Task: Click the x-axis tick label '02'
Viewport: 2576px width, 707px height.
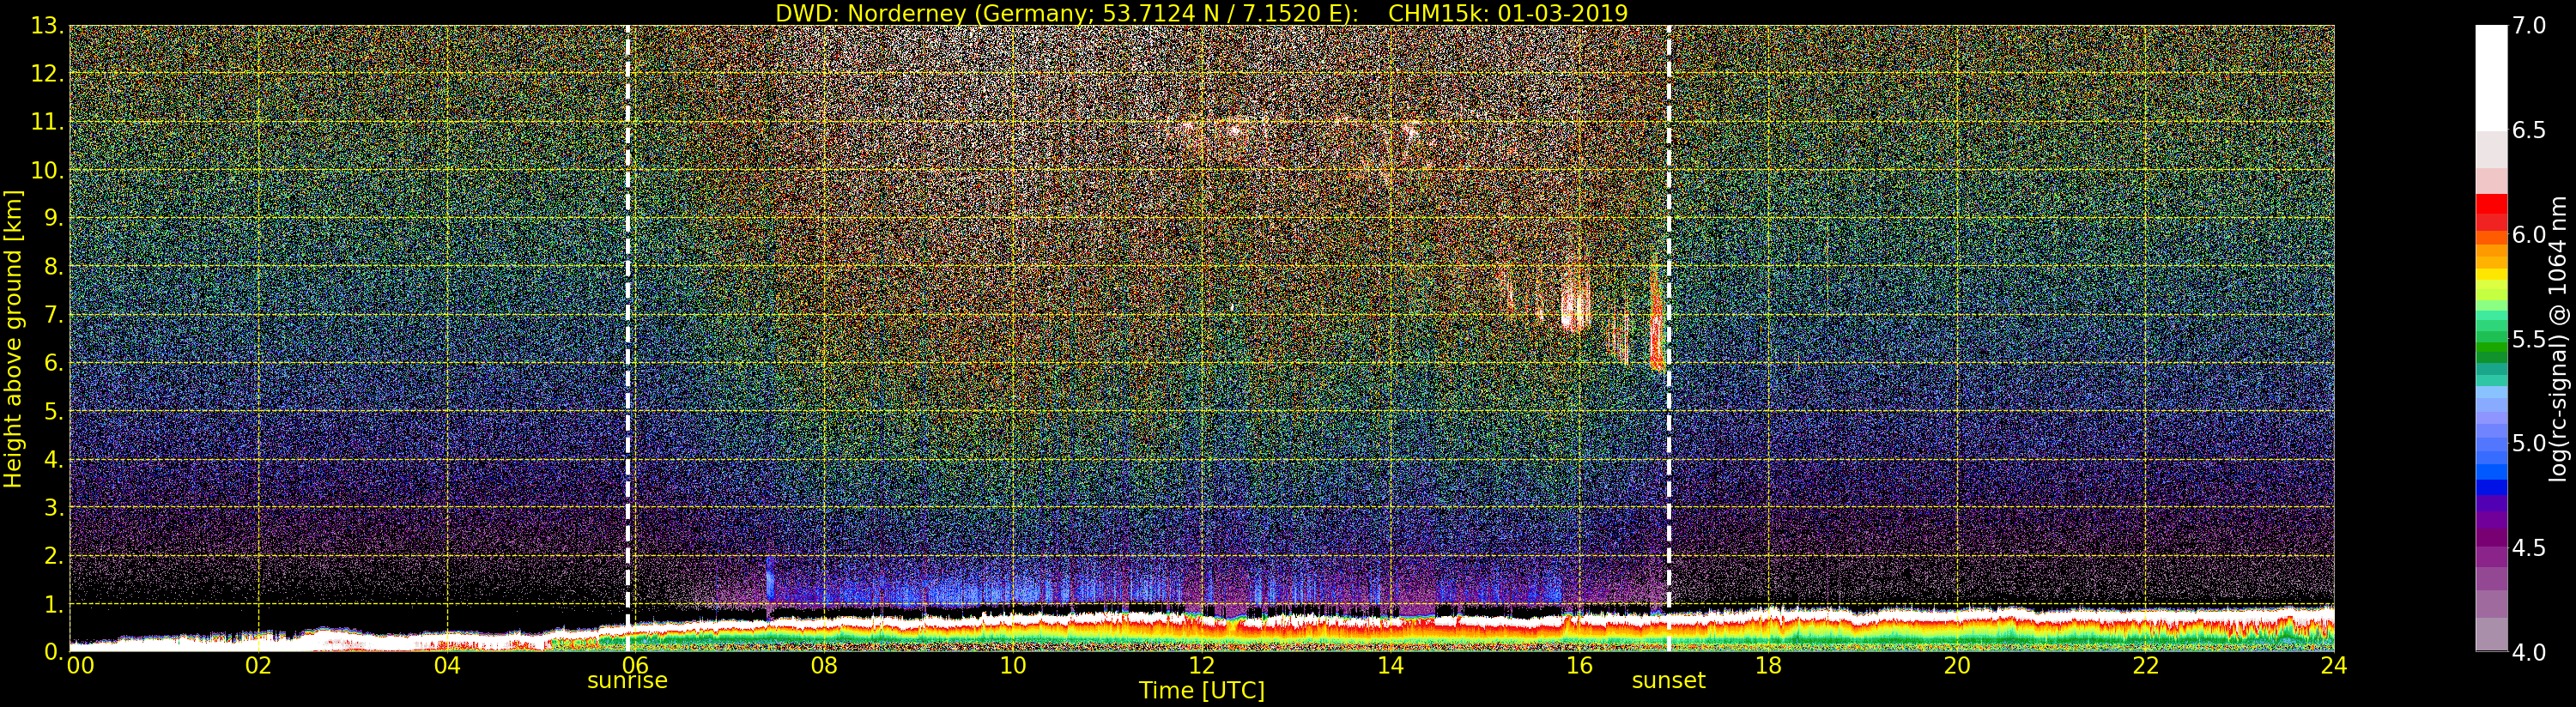Action: [258, 666]
